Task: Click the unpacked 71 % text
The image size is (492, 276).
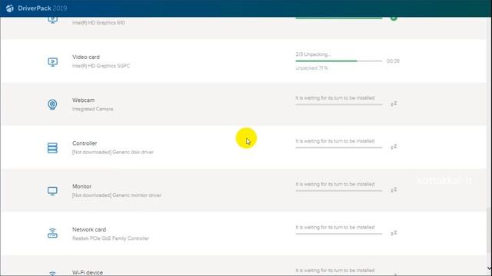Action: coord(311,68)
